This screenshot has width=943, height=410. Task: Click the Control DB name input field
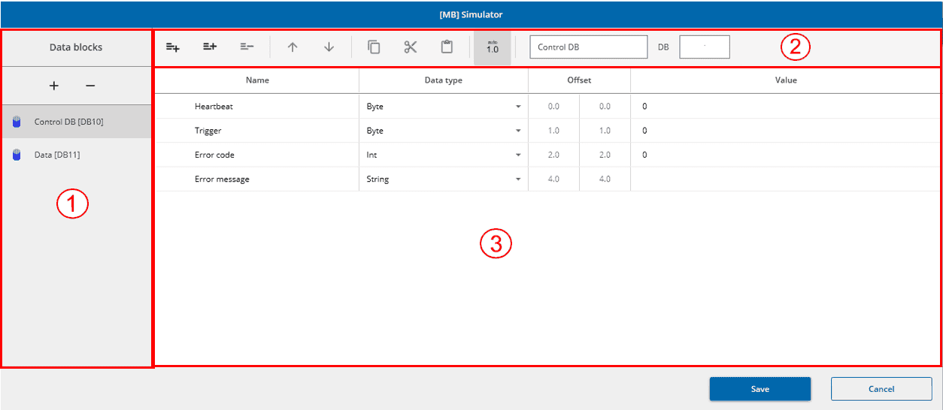[x=589, y=47]
